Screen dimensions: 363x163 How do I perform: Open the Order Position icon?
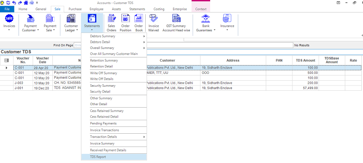[x=125, y=18]
